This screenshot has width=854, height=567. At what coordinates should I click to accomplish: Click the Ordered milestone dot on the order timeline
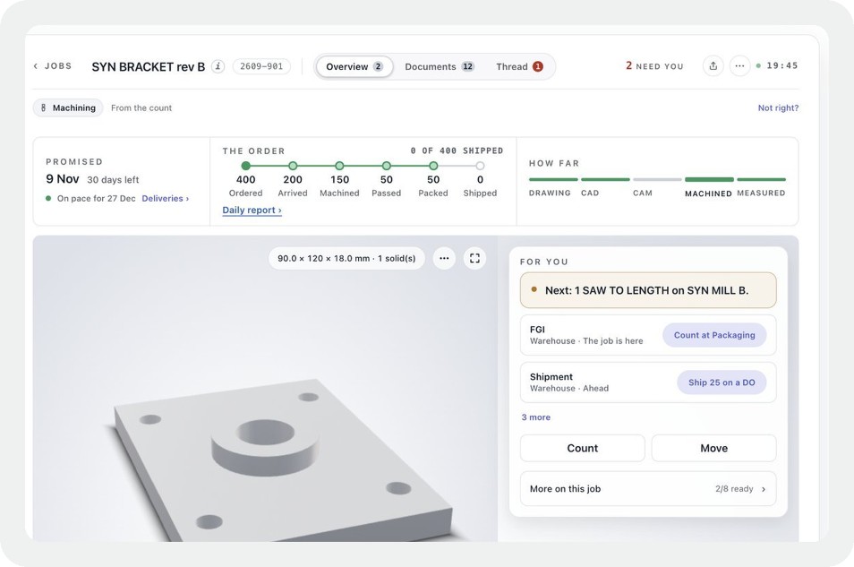point(245,166)
